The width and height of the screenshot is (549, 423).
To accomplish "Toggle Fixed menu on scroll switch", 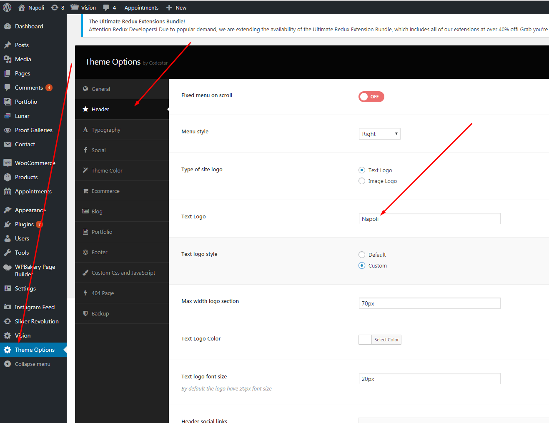I will pos(371,97).
